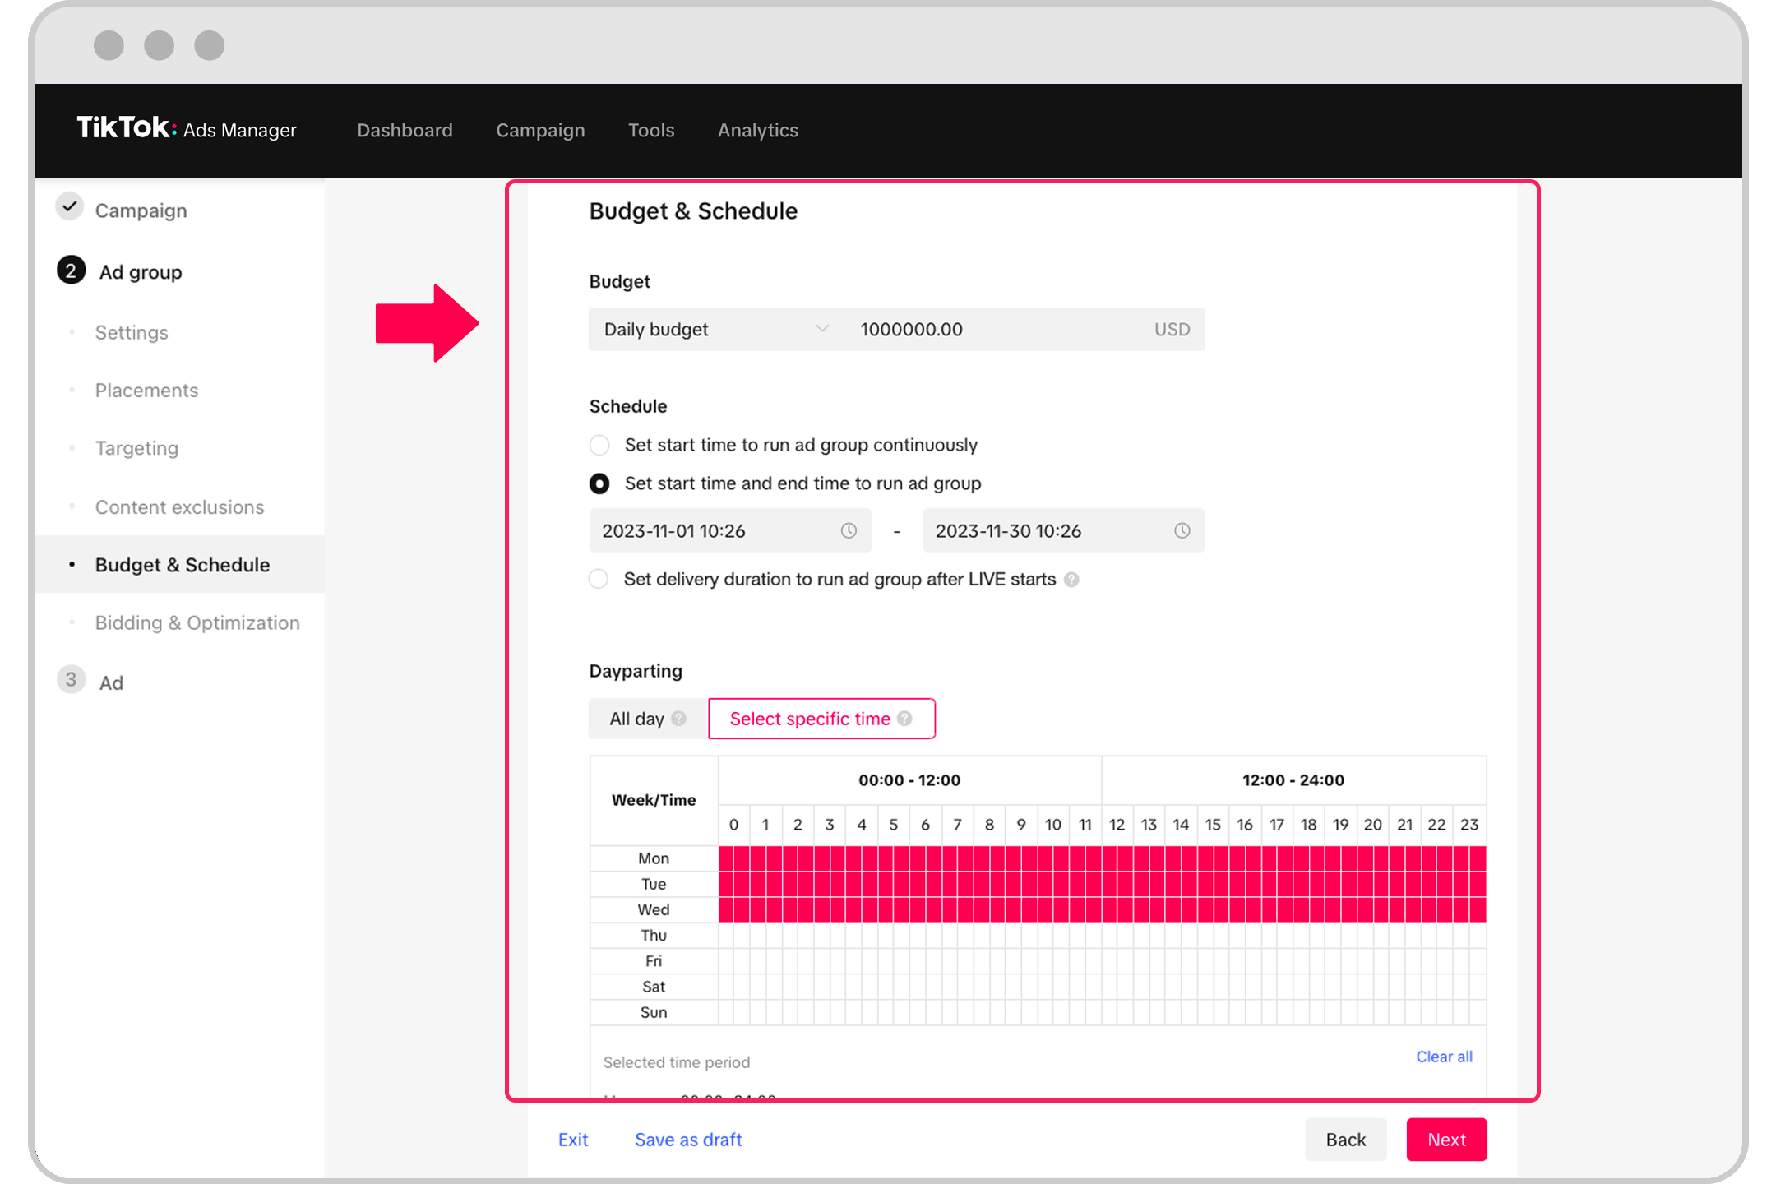Select start and end time radio option

[599, 484]
